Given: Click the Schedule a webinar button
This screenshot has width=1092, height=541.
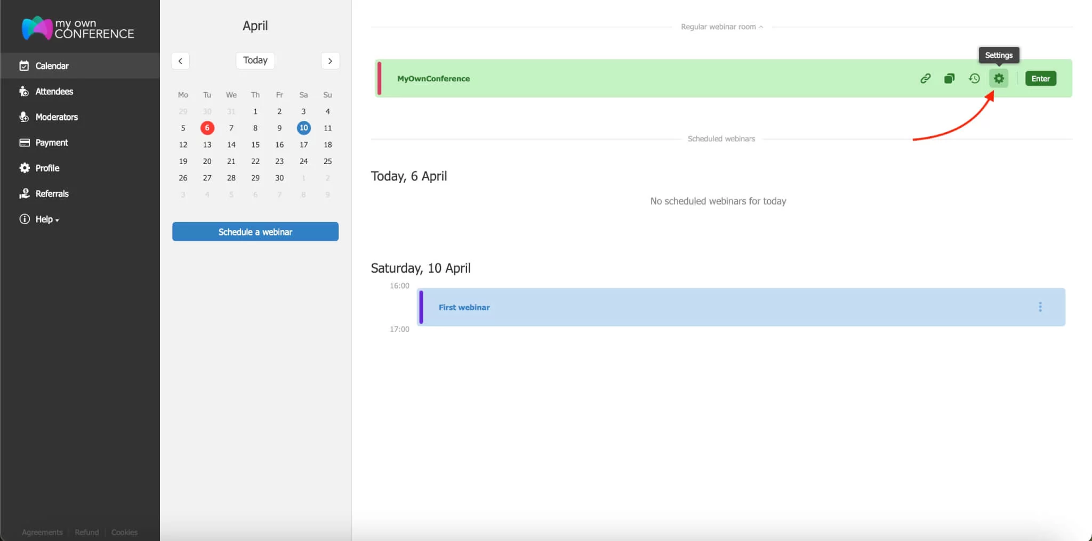Looking at the screenshot, I should click(x=255, y=232).
